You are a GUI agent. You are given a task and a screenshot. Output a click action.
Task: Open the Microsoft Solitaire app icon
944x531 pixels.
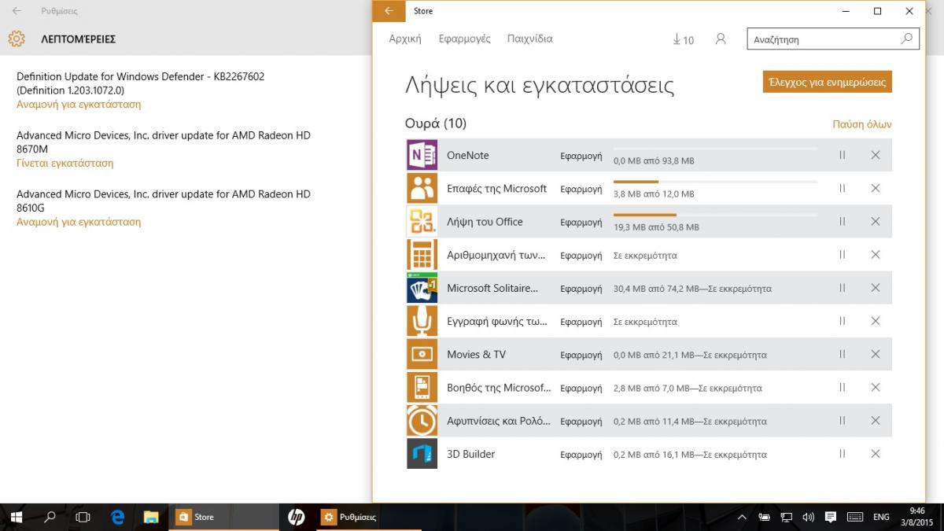422,288
